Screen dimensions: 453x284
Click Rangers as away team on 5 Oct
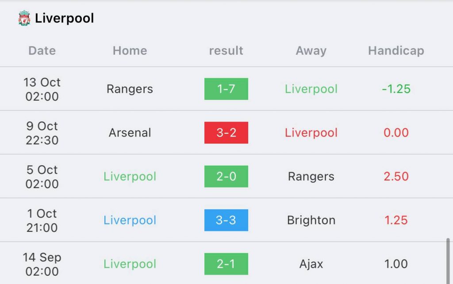[x=311, y=177]
